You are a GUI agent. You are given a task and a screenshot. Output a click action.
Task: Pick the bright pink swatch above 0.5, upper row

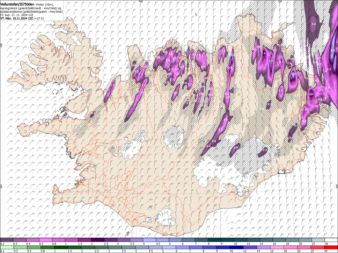tap(45, 240)
